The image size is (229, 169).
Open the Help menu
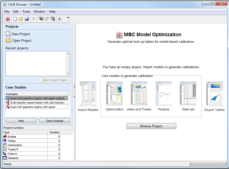click(x=52, y=12)
